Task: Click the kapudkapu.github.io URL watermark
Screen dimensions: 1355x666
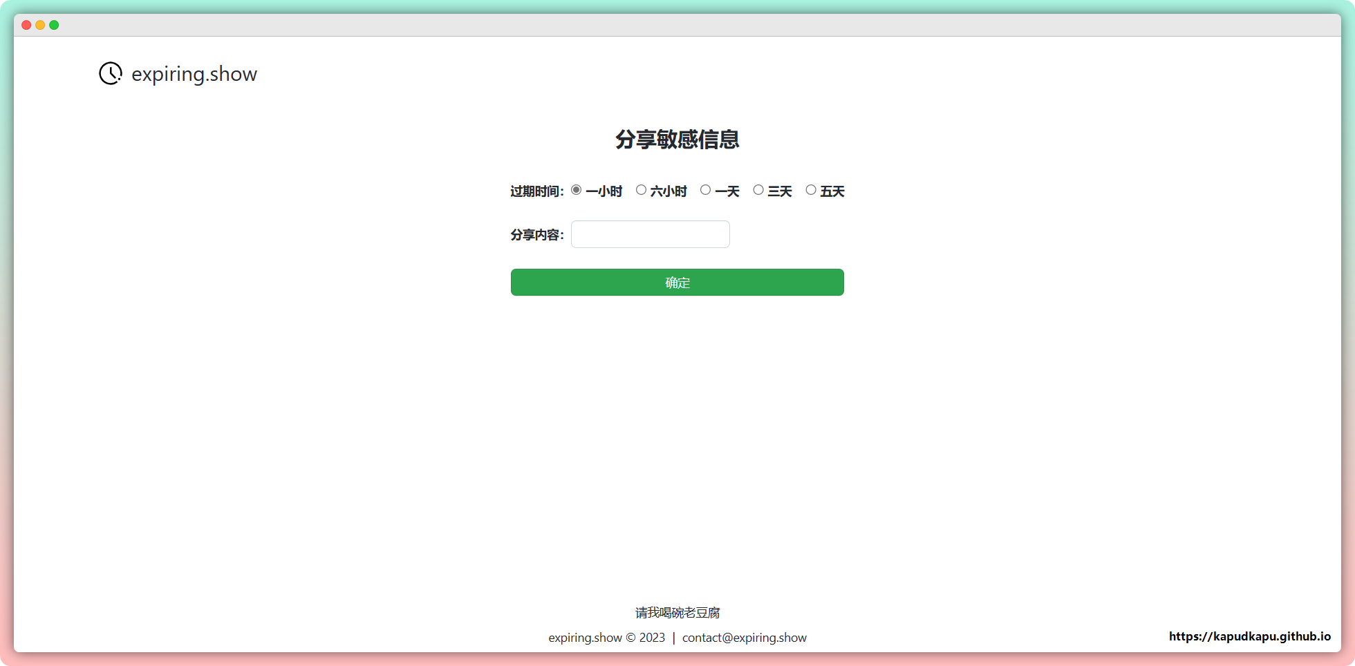Action: [x=1249, y=636]
